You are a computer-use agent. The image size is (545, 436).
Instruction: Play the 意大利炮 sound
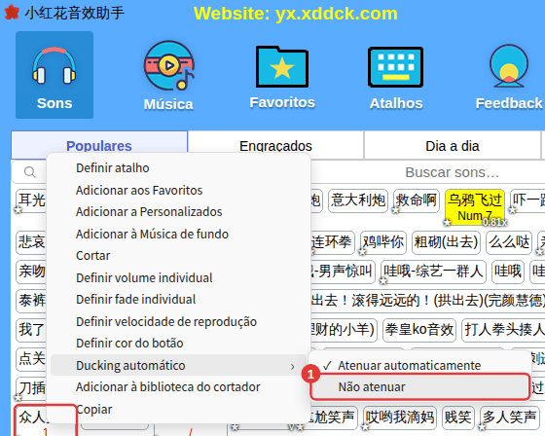pyautogui.click(x=358, y=200)
